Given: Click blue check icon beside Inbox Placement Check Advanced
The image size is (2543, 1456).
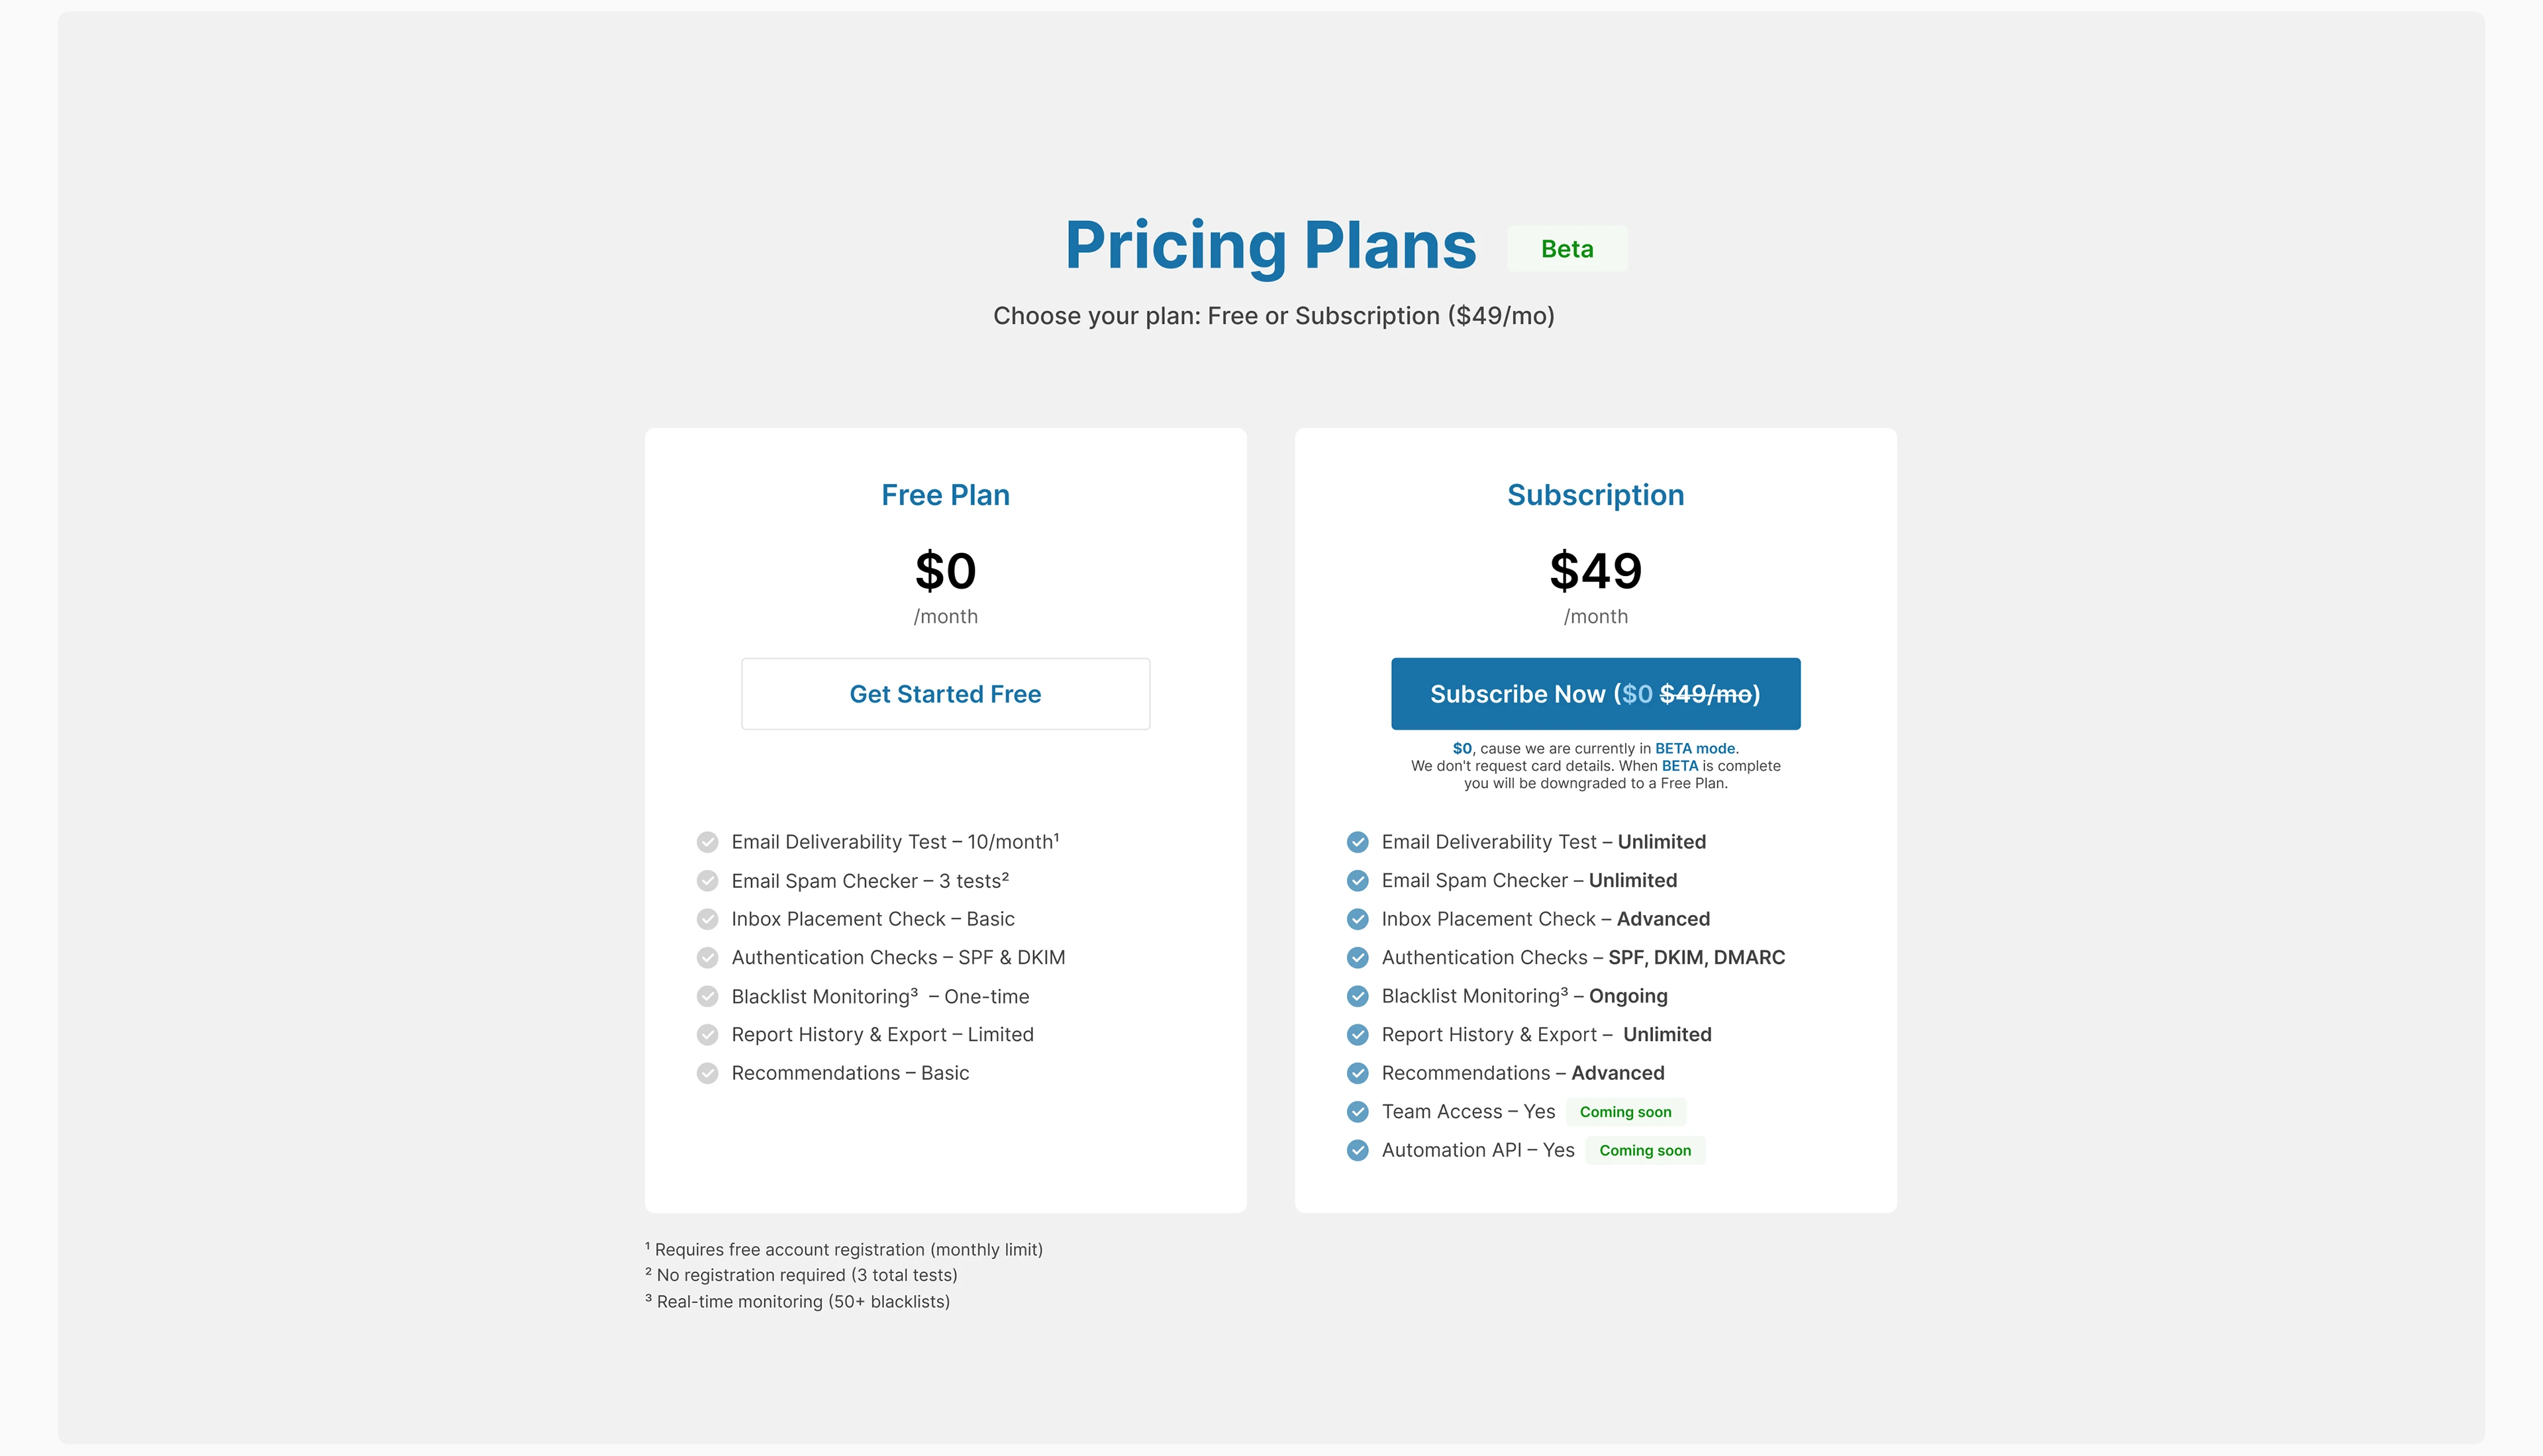Looking at the screenshot, I should click(1357, 919).
